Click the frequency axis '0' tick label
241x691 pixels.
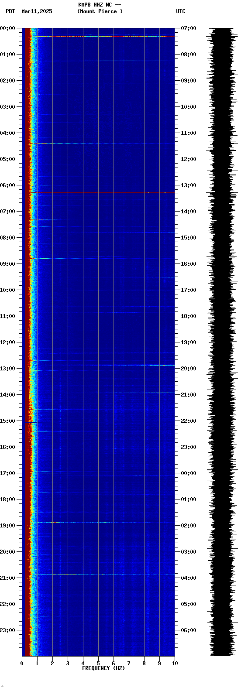tap(22, 664)
